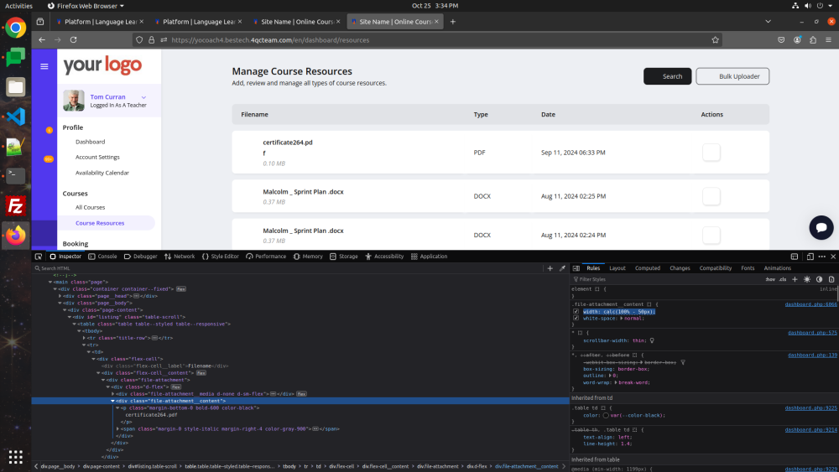Click the color-black swatch circle
Screen dimensions: 839x472
tap(606, 415)
